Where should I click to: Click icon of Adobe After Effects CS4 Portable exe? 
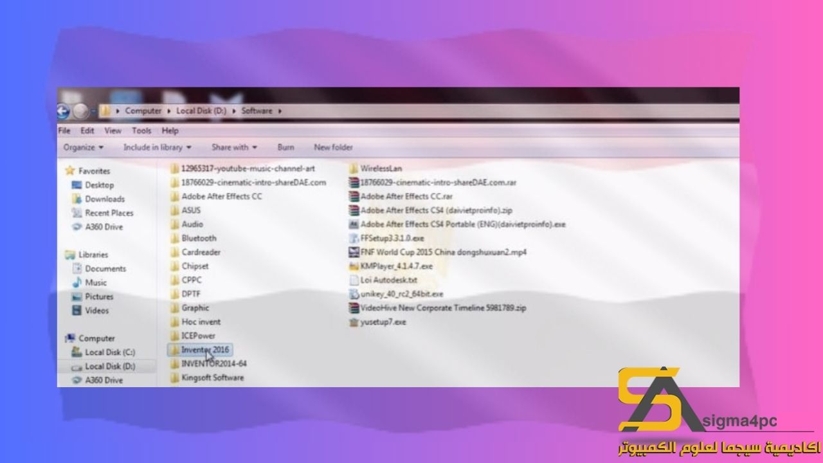353,224
